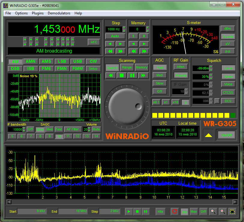Select CW demodulation mode
Screen dimensions: 244x222
tap(93, 62)
